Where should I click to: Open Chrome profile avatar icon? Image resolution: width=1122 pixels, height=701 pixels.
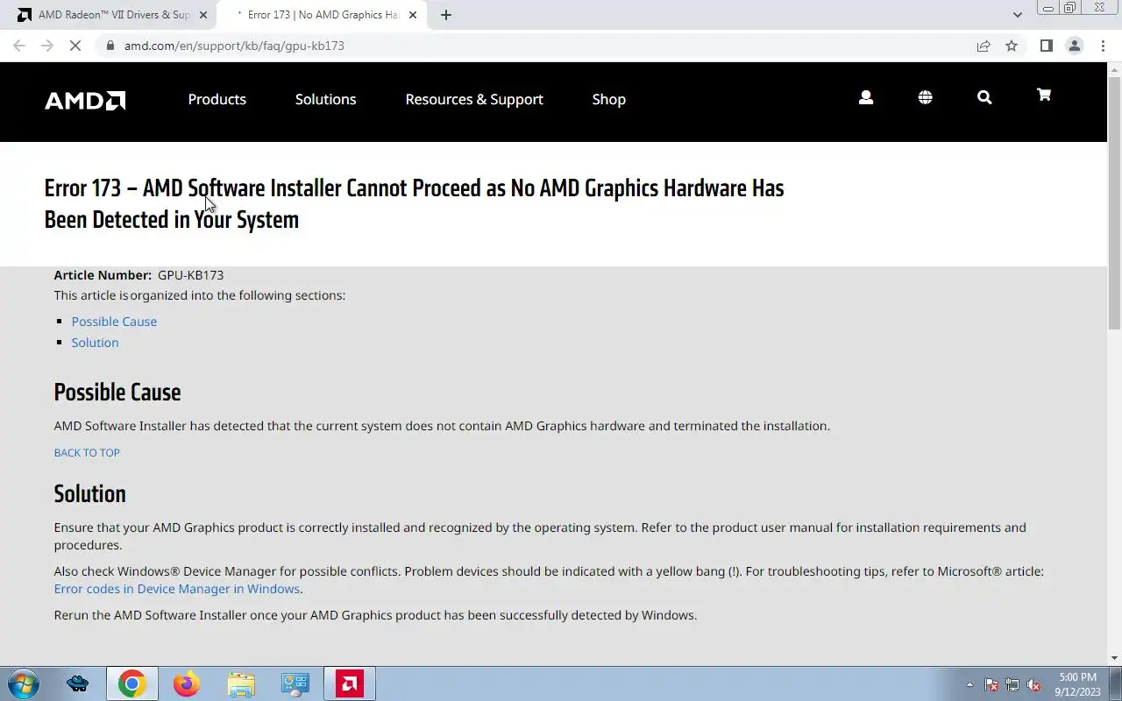tap(1074, 46)
